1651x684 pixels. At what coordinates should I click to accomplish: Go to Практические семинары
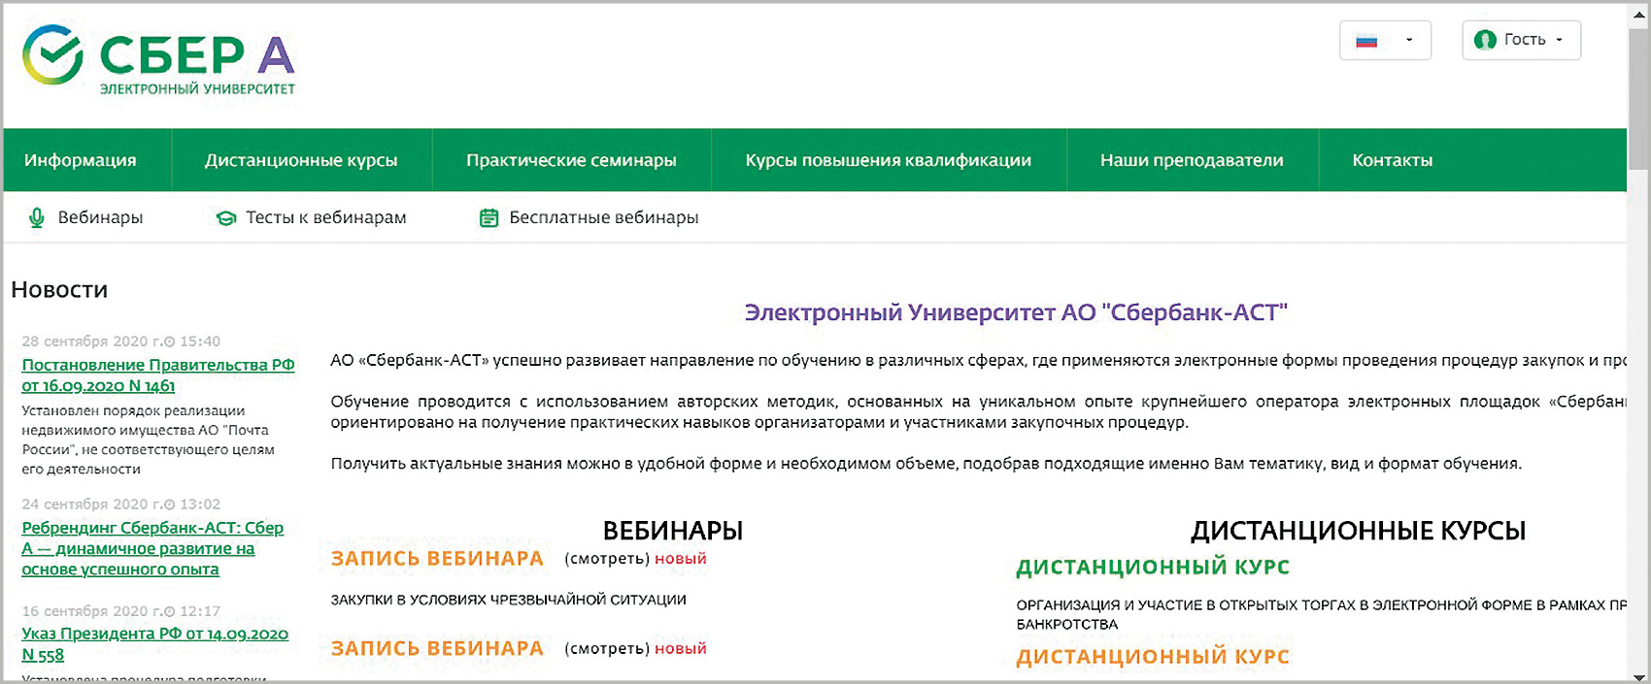coord(571,160)
